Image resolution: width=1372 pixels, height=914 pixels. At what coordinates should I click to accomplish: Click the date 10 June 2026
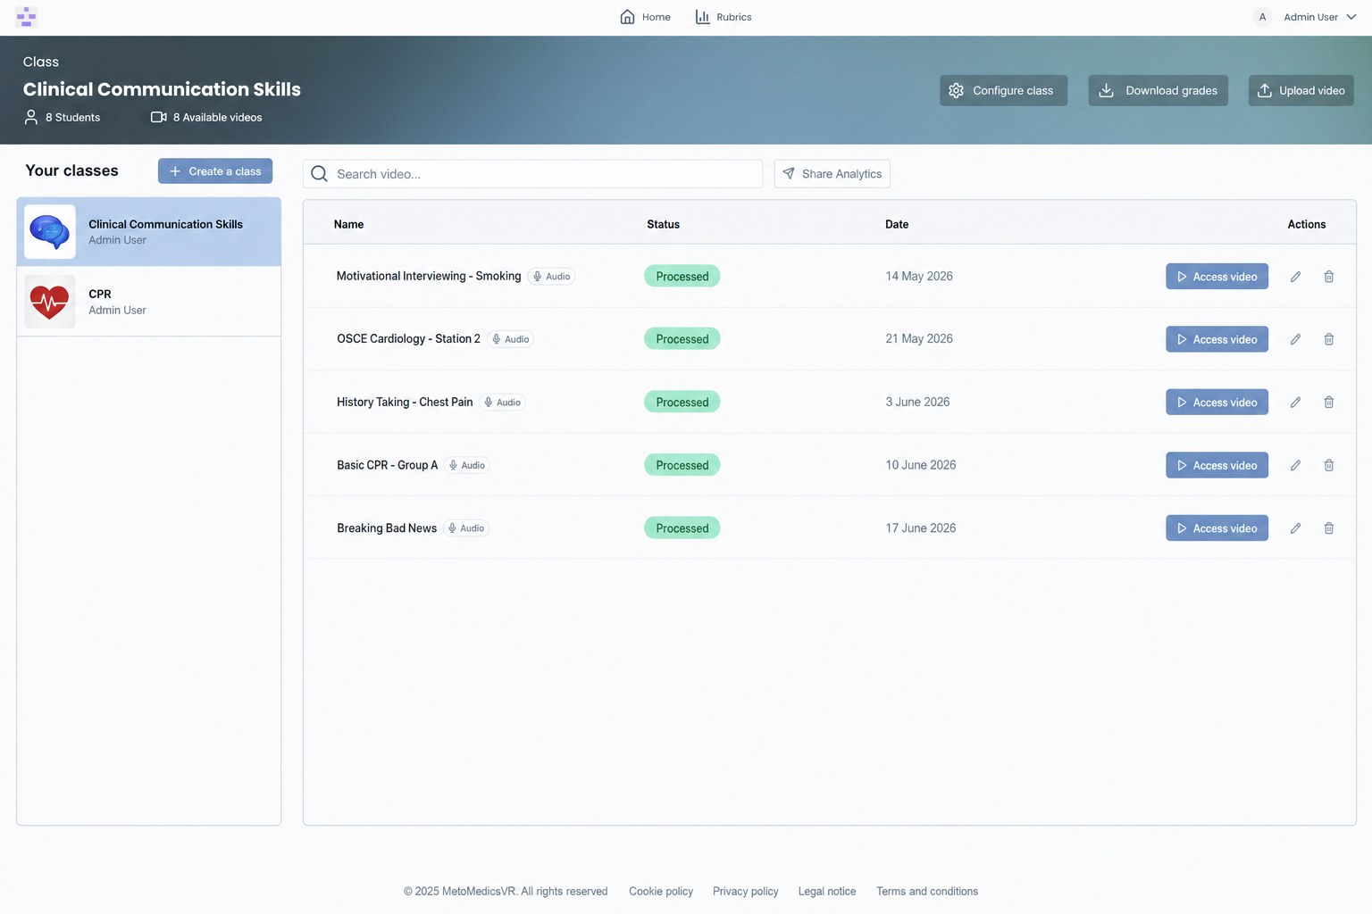(x=921, y=465)
